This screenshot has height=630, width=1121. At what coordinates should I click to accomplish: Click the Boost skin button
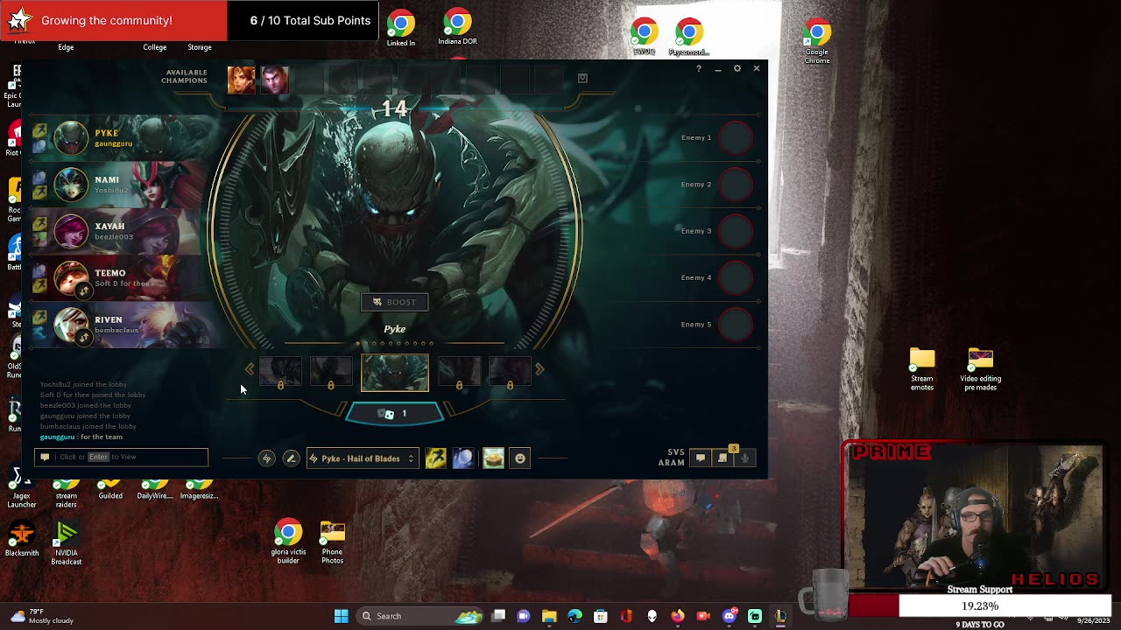(x=394, y=302)
